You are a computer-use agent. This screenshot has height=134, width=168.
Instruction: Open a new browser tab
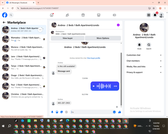tap(38, 3)
